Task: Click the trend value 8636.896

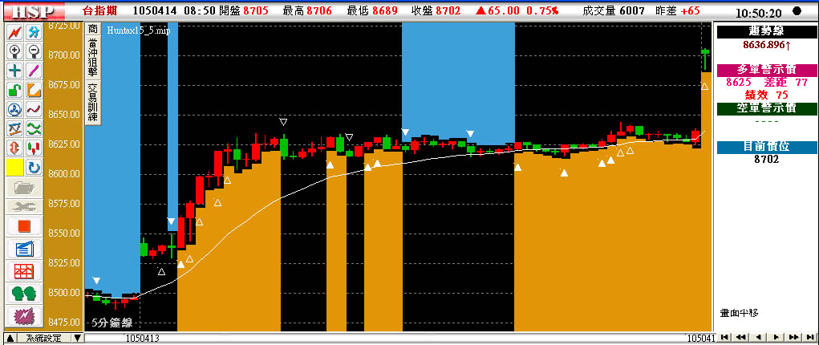Action: pyautogui.click(x=766, y=45)
